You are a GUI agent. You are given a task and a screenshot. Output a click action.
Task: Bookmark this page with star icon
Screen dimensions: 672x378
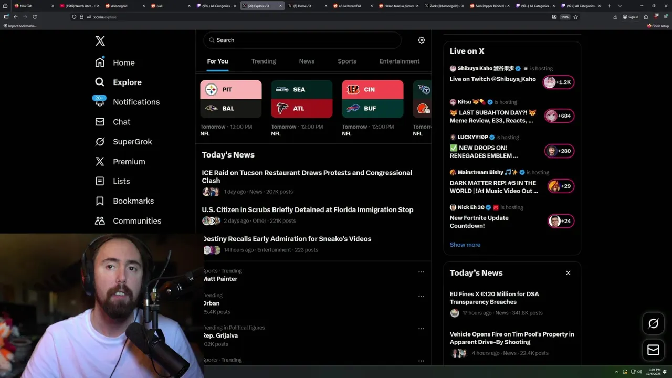click(x=575, y=17)
